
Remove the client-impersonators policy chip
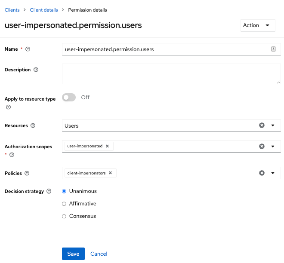[110, 173]
